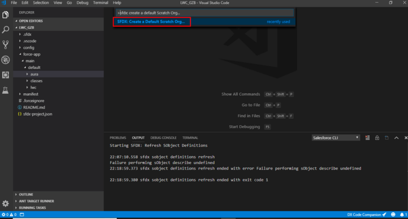Open the Selection menu
Screen dimensions: 408x219
pyautogui.click(x=41, y=3)
